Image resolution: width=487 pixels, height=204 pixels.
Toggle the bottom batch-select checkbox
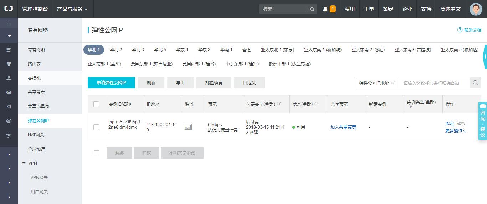(x=96, y=153)
